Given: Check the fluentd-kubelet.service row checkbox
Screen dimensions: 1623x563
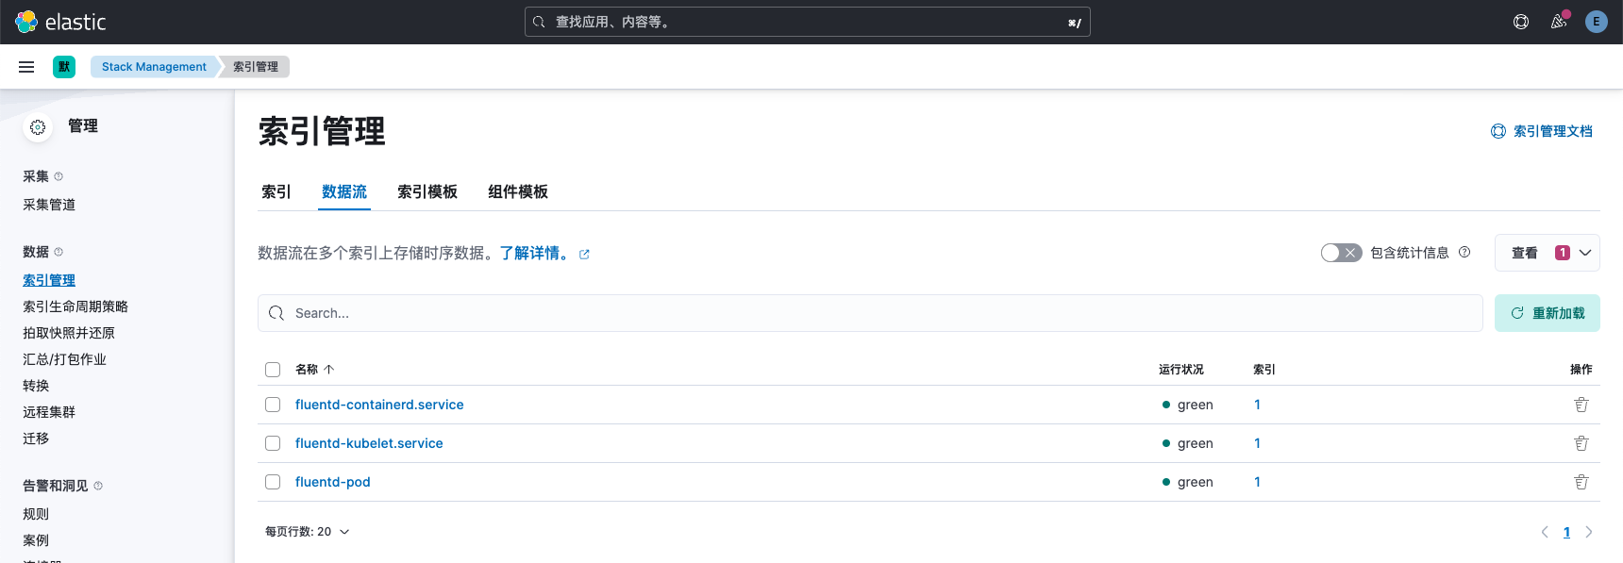Looking at the screenshot, I should pos(273,443).
